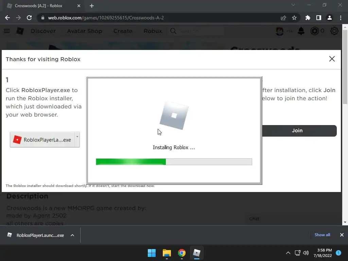348x261 pixels.
Task: Click Show all downloads
Action: pyautogui.click(x=322, y=235)
